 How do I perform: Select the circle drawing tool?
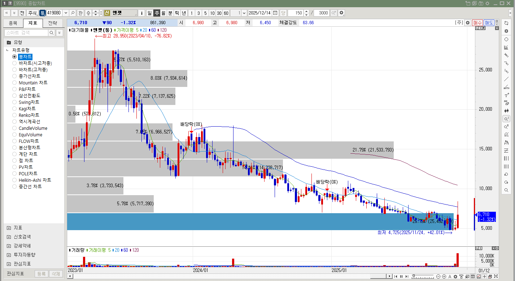pyautogui.click(x=506, y=39)
